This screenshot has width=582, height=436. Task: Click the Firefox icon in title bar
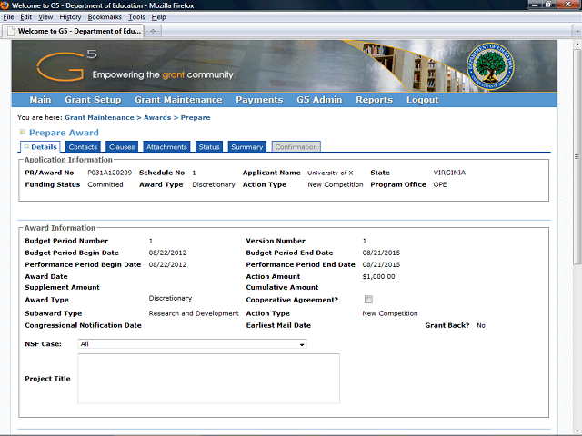coord(6,5)
